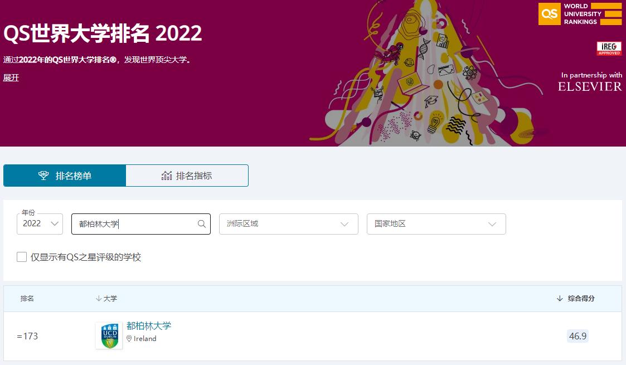The height and width of the screenshot is (365, 626).
Task: Click the trophy icon on 排名榜单 tab
Action: coord(43,175)
